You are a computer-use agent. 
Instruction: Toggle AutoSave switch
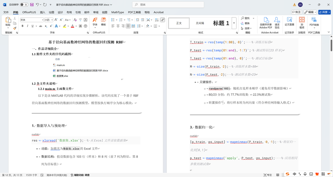[24, 5]
